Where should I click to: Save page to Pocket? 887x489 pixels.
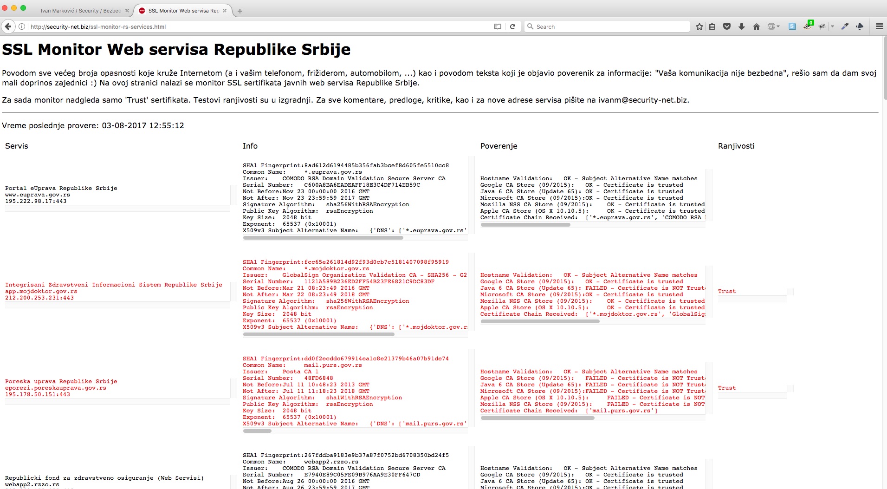pos(727,26)
